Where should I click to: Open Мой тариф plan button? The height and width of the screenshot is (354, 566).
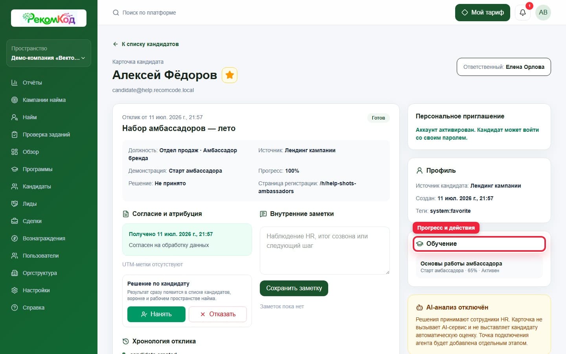(x=483, y=13)
